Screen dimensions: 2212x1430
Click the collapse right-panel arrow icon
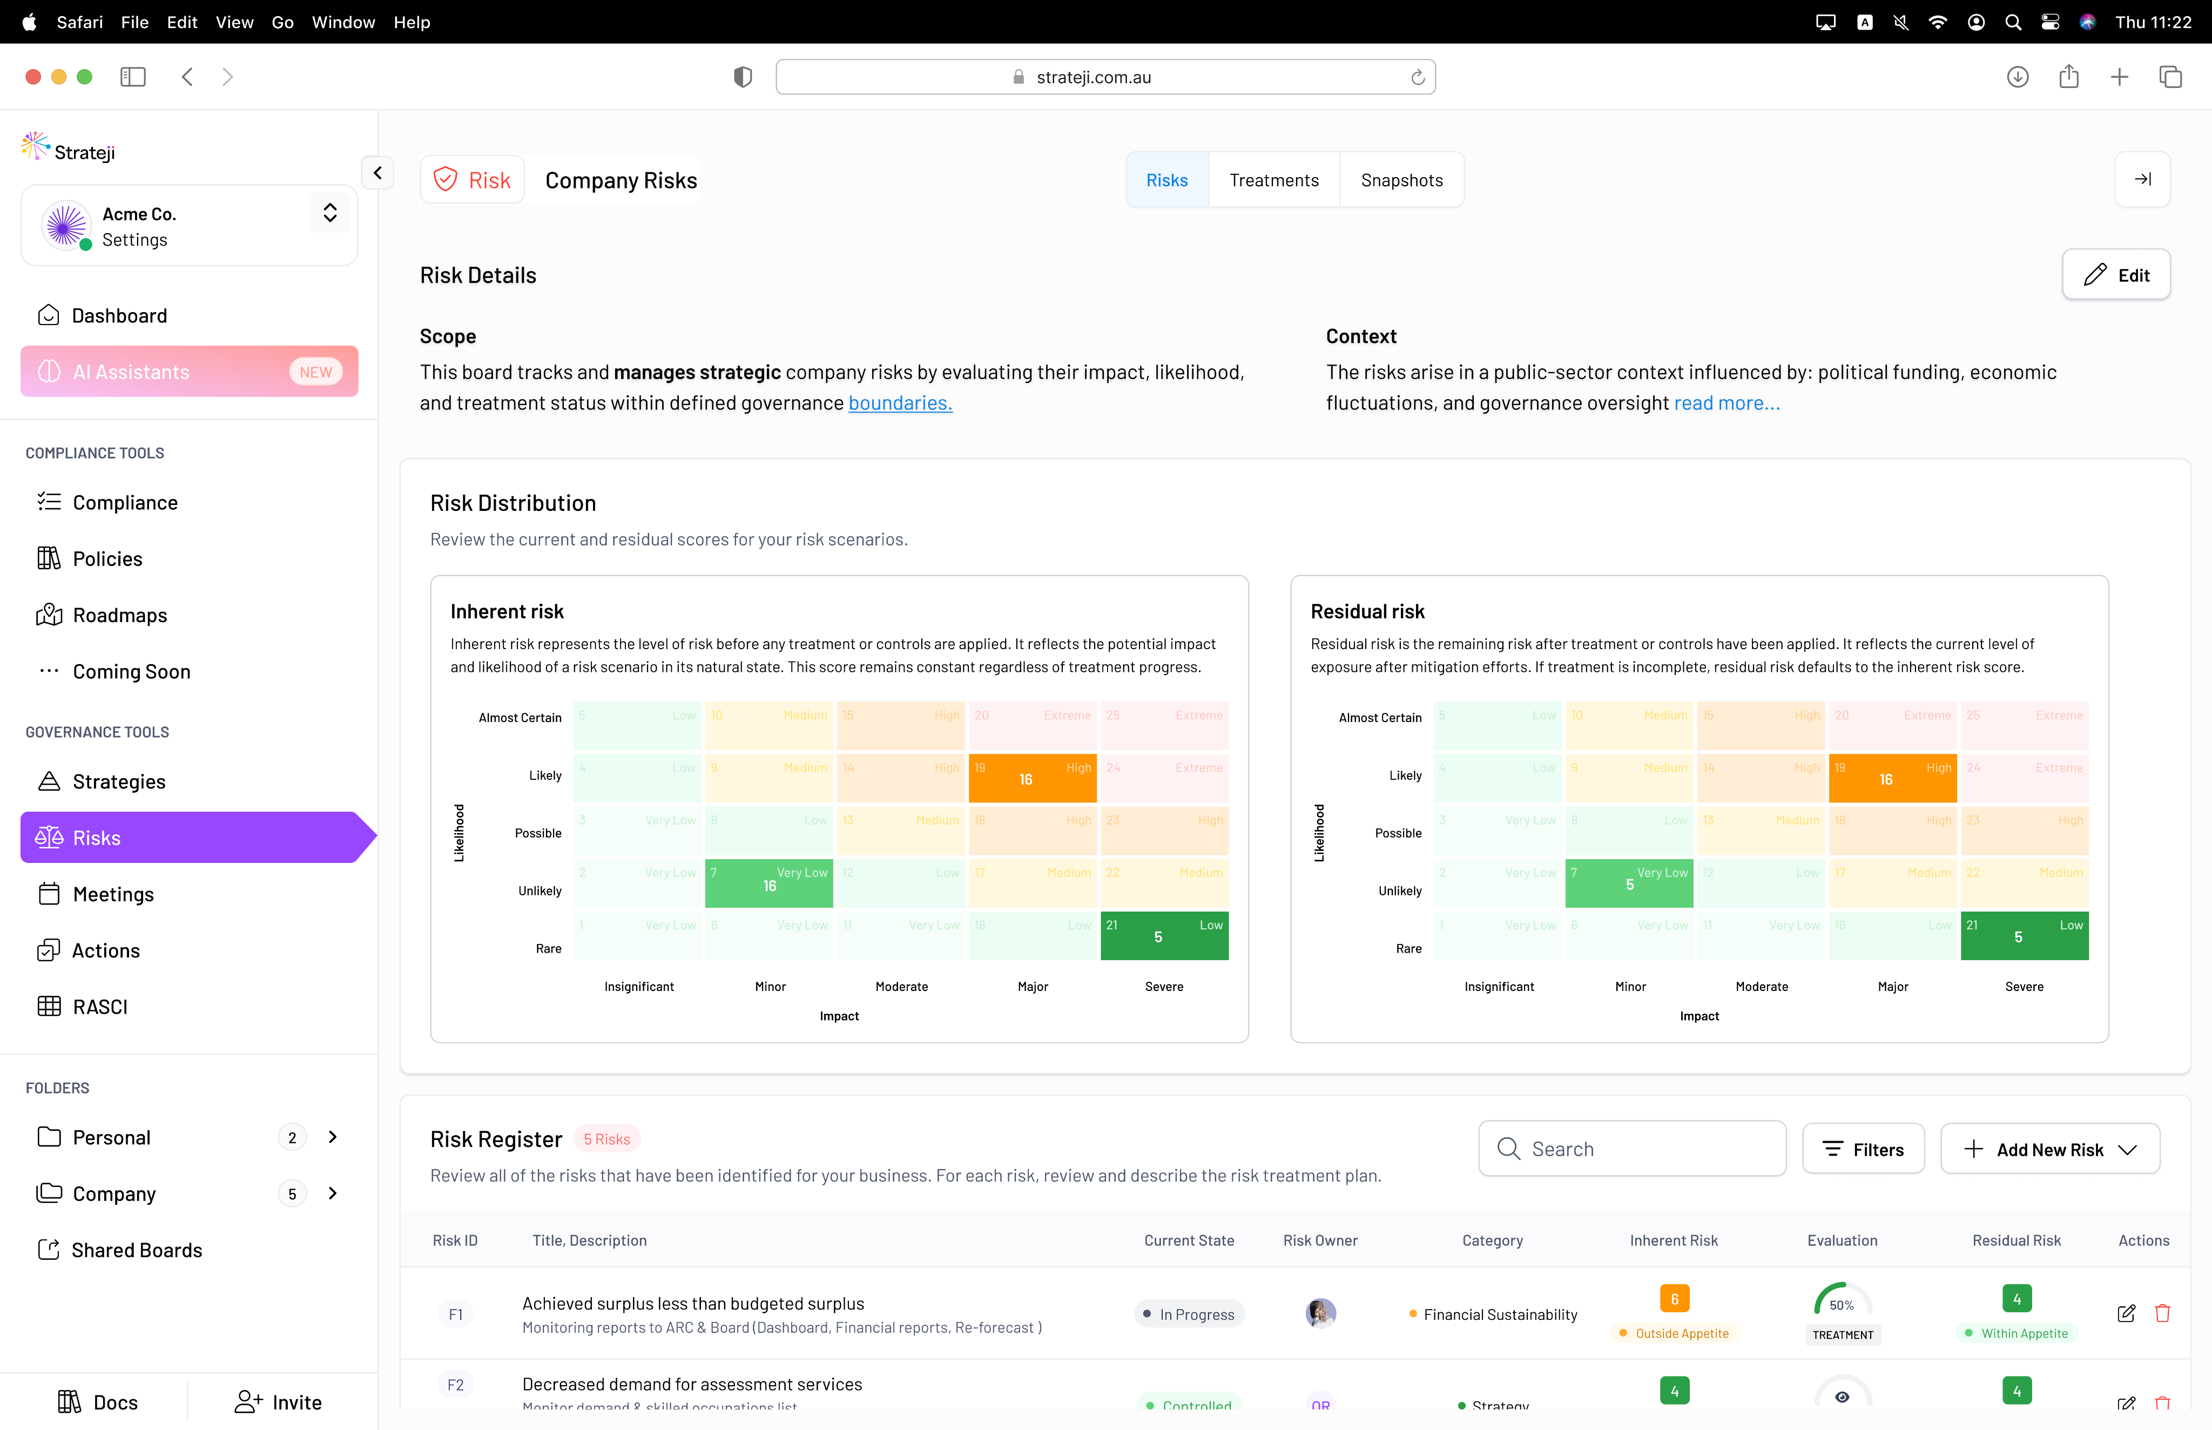click(x=2141, y=179)
